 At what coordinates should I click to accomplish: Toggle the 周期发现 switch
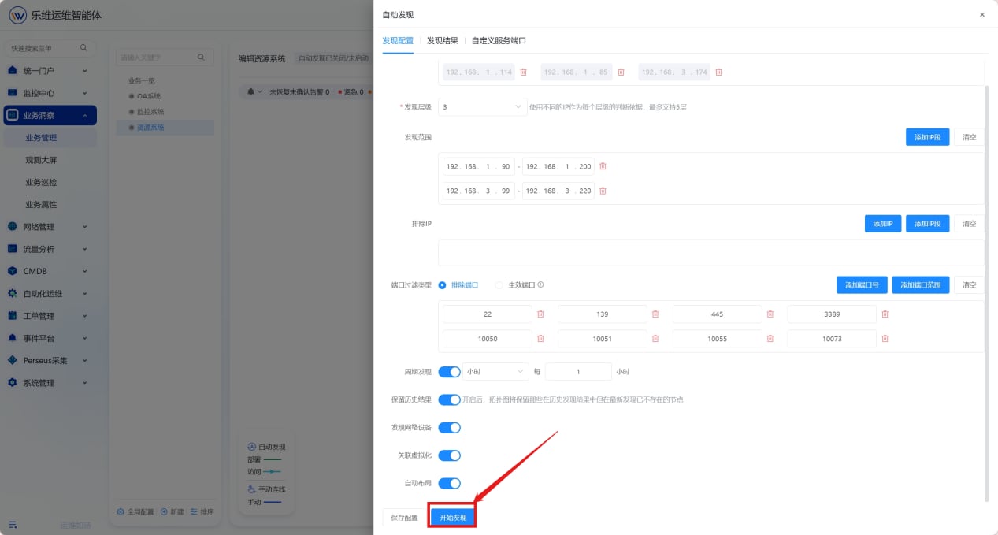[449, 371]
